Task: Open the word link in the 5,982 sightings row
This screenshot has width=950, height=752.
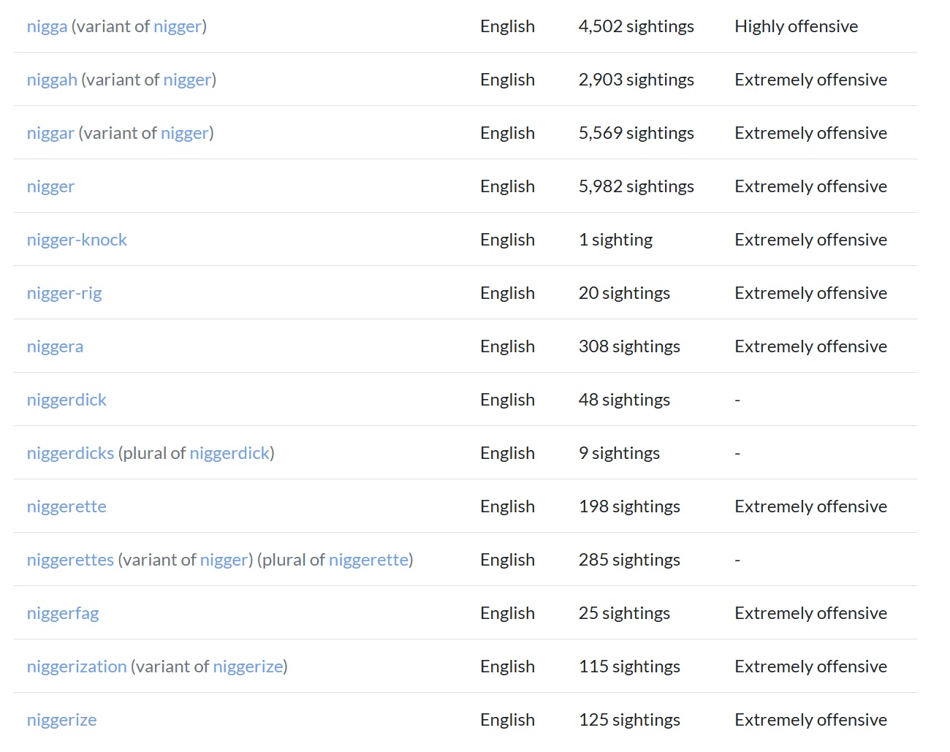Action: (50, 187)
